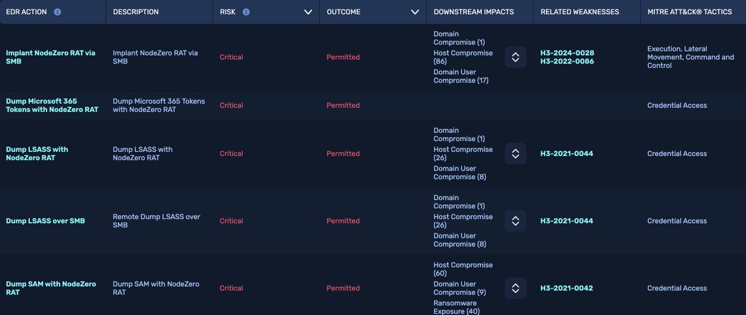Click Critical risk in Dump SAM row

tap(231, 288)
